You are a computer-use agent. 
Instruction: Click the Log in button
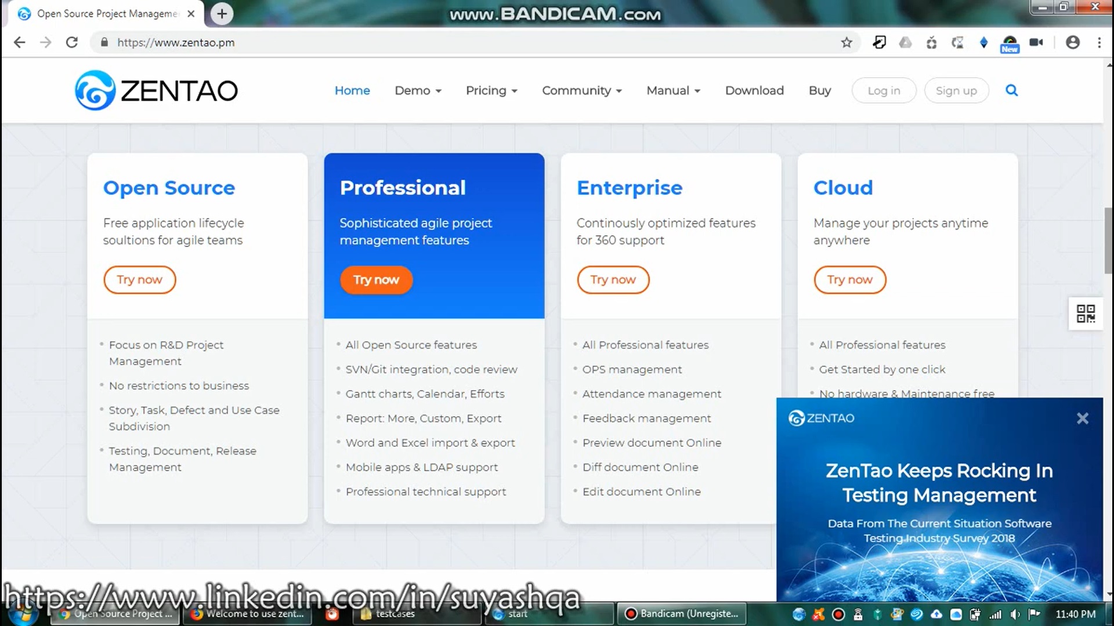(x=884, y=91)
